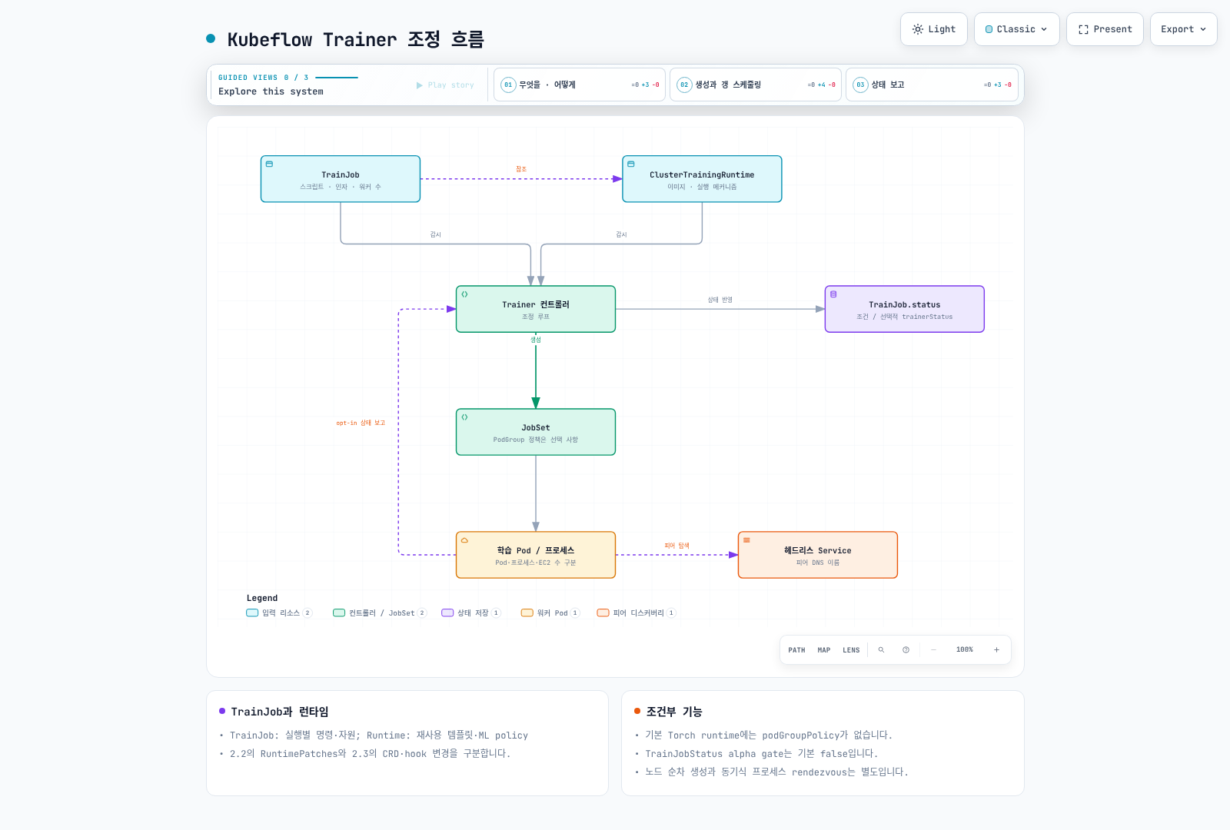Open the Classic style dropdown
The image size is (1230, 830).
[x=1017, y=29]
